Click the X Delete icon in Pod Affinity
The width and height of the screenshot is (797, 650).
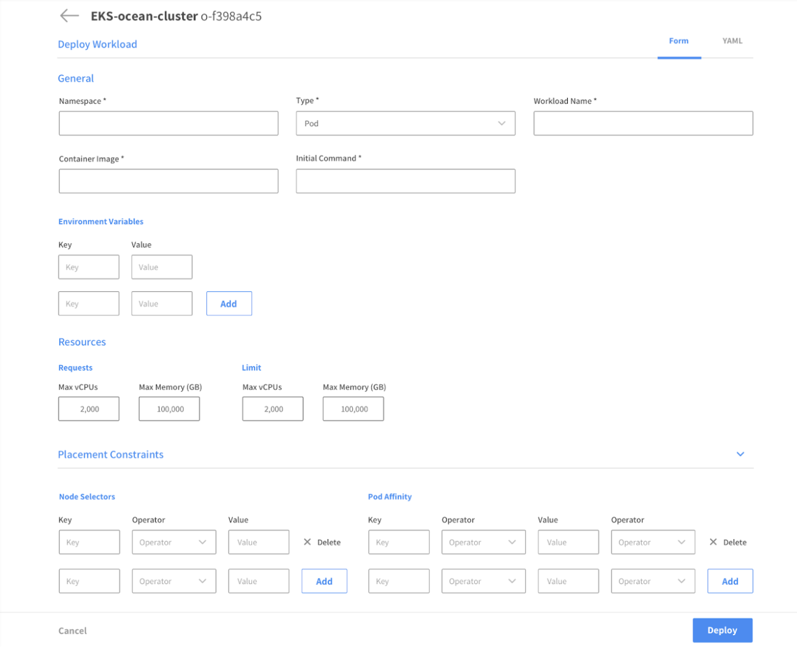click(713, 542)
